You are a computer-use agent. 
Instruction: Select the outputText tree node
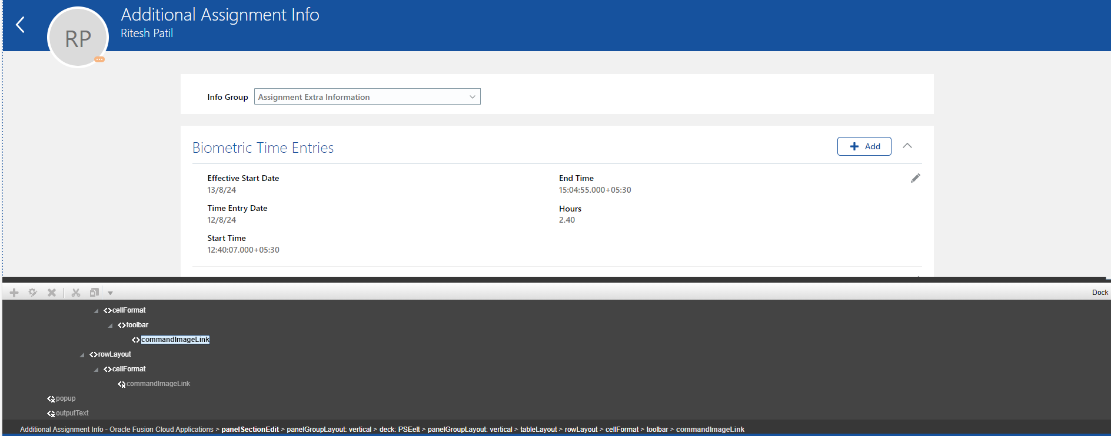(x=72, y=413)
